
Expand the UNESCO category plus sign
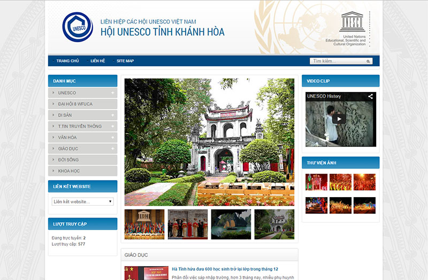point(112,93)
